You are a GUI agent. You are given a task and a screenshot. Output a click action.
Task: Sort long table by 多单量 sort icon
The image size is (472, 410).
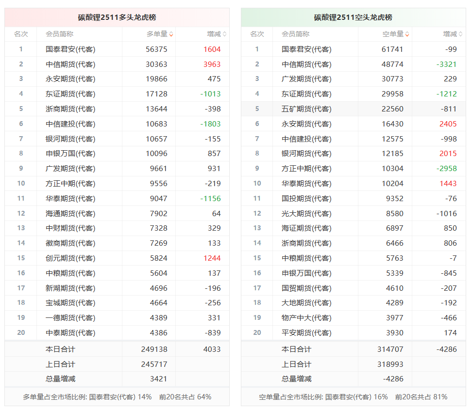(171, 34)
